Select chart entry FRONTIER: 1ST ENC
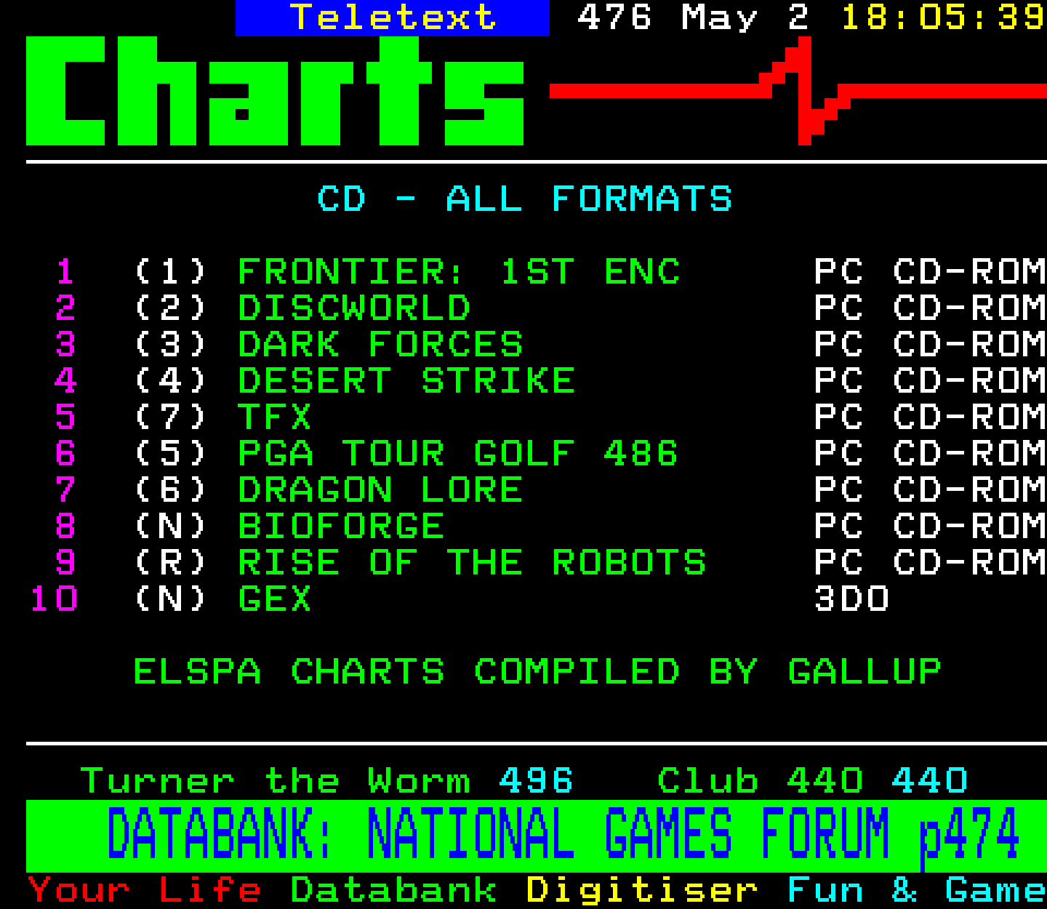The image size is (1047, 909). pyautogui.click(x=459, y=272)
